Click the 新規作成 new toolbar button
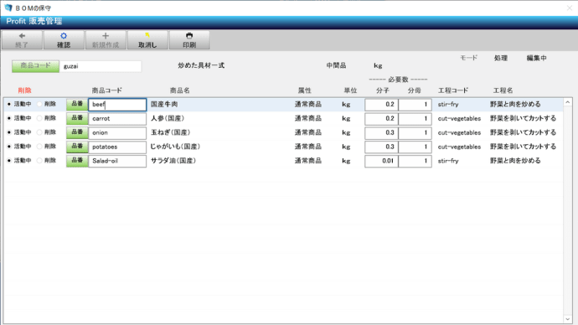 pos(106,40)
